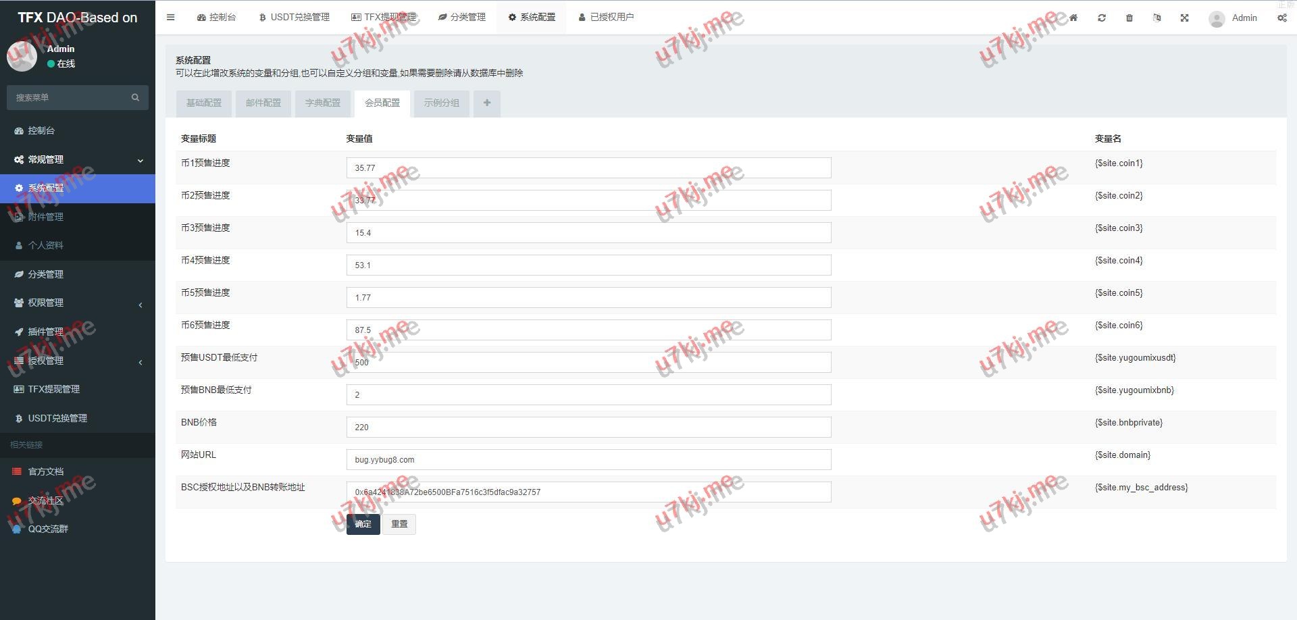Open the USDT兑换管理 top navigation tab
The width and height of the screenshot is (1297, 620).
pos(295,18)
